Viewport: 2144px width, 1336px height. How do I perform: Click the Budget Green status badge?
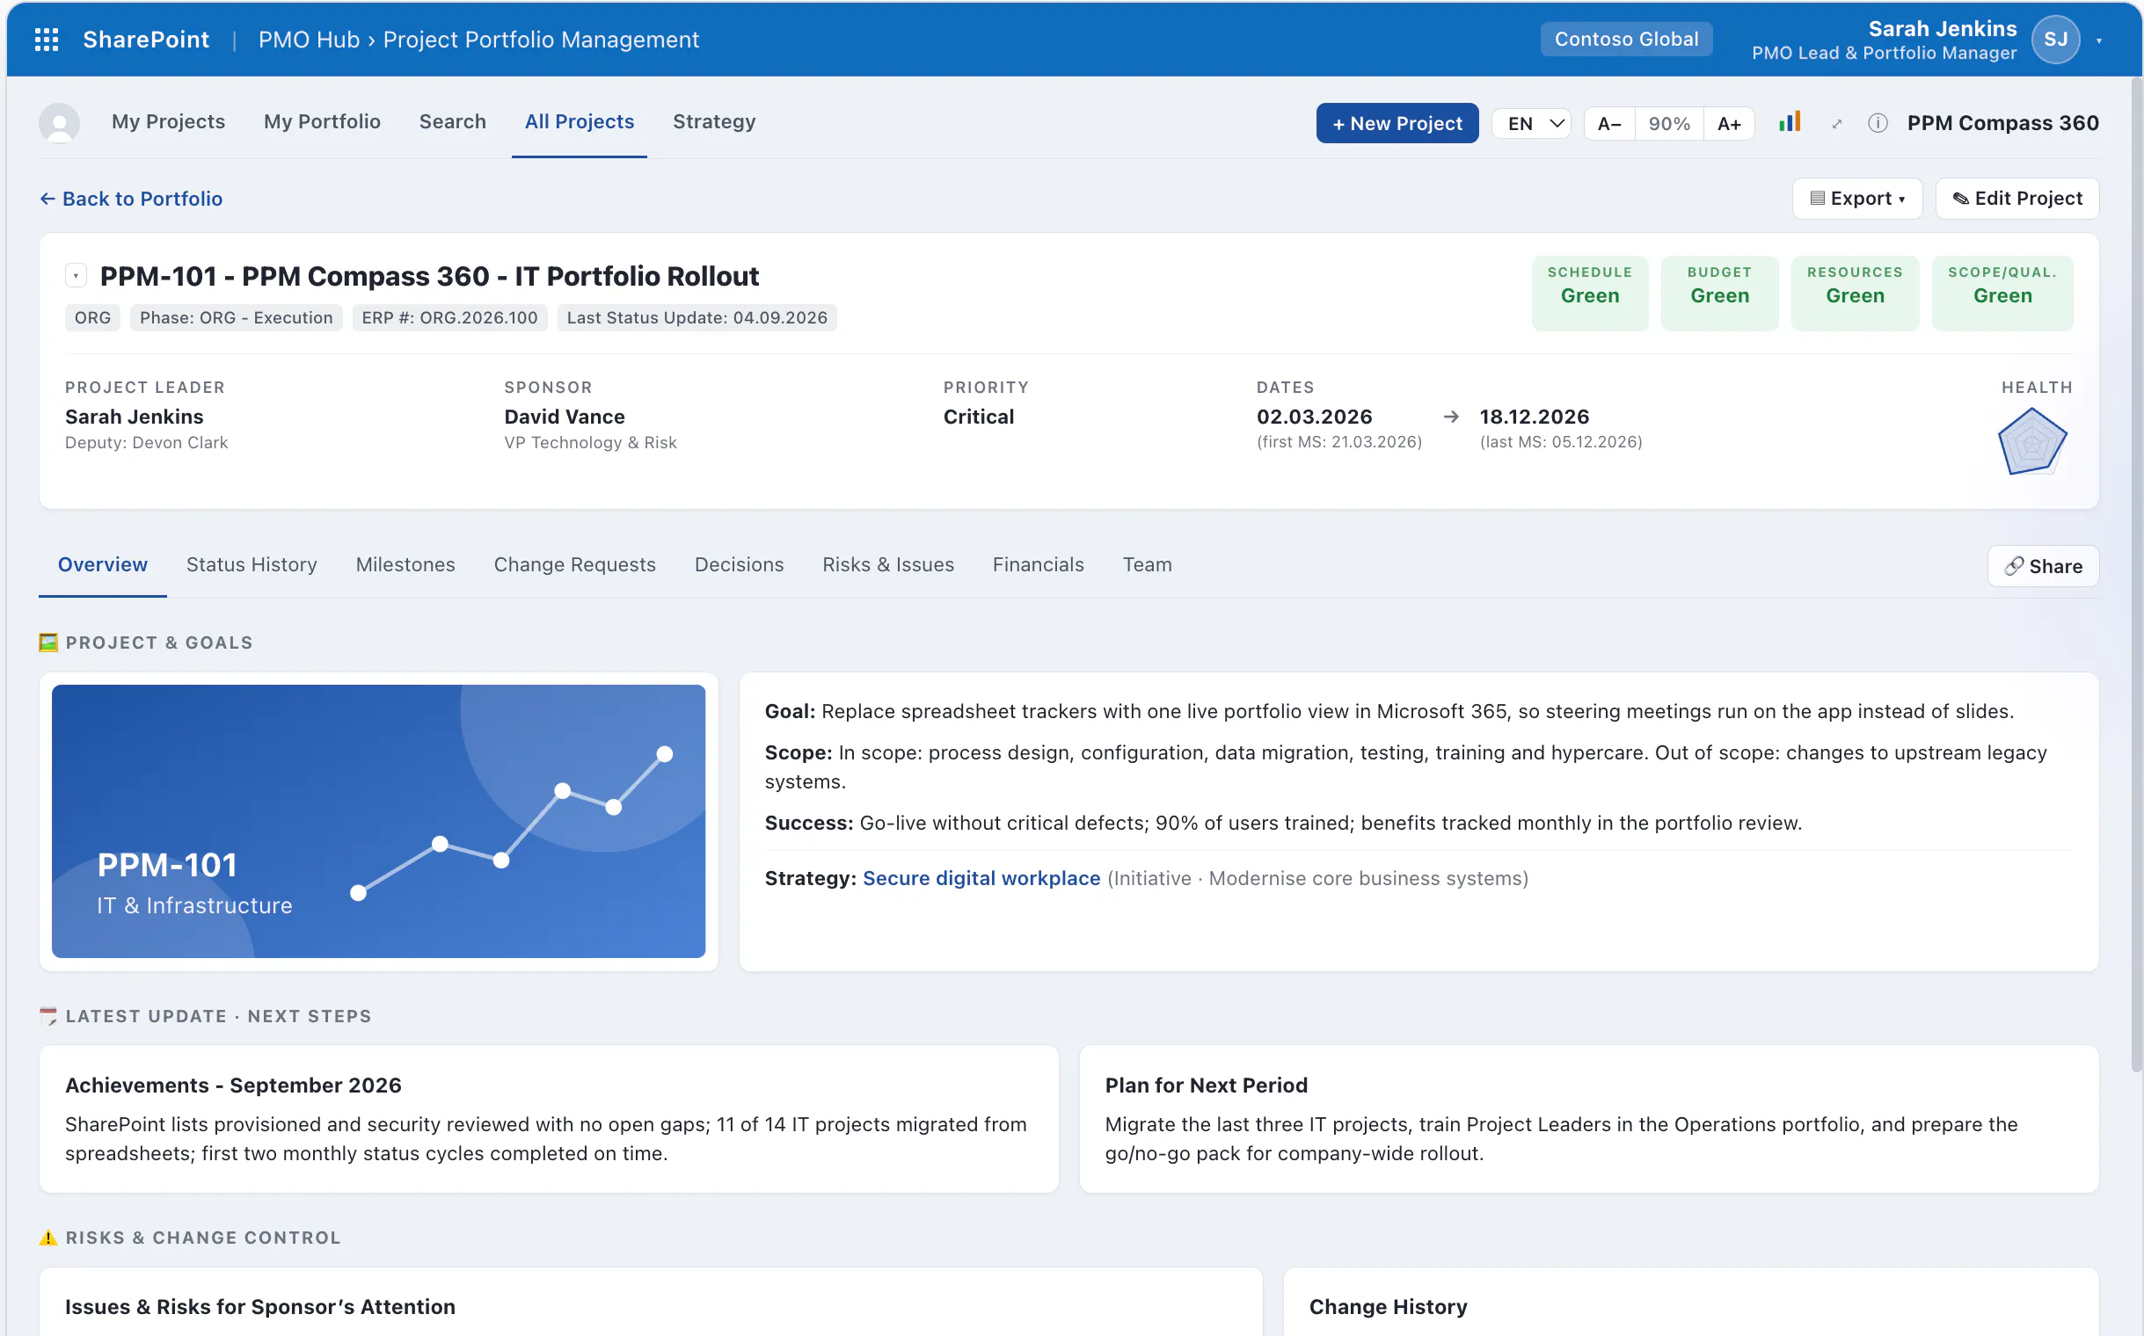(1718, 294)
